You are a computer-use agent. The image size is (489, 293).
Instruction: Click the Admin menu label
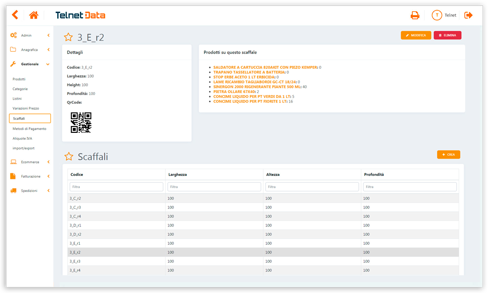26,36
